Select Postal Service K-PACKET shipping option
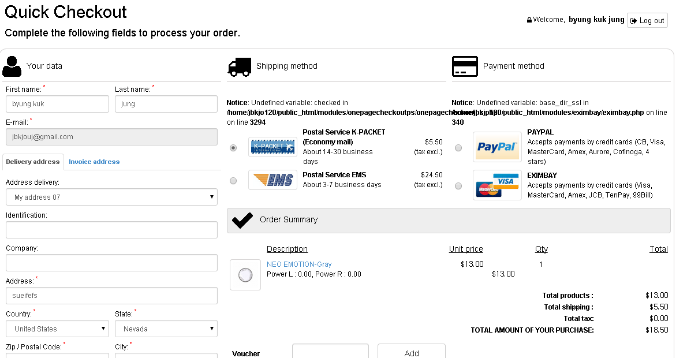 [233, 148]
